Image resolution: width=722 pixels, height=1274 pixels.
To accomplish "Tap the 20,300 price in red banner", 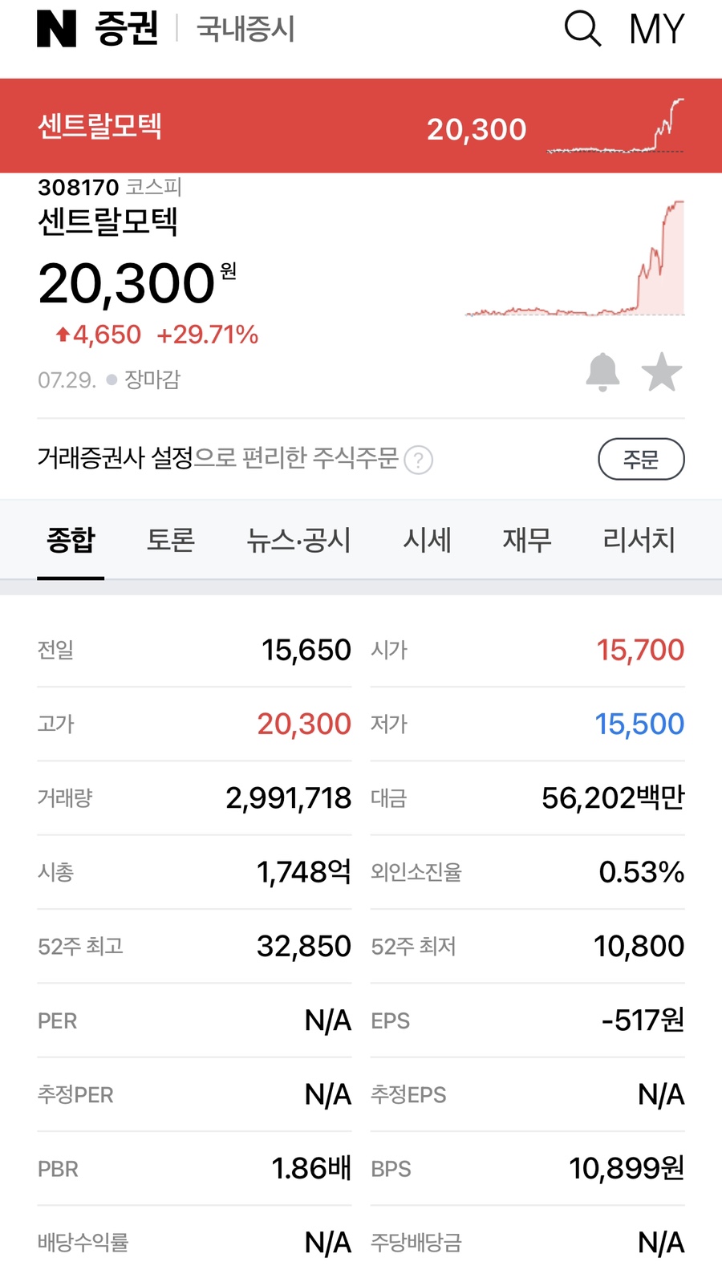I will (x=477, y=129).
